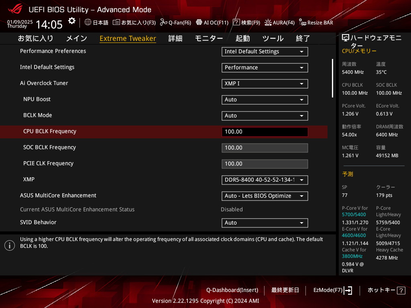Open search with question mark icon
Screen dimensions: 411x308
point(236,22)
